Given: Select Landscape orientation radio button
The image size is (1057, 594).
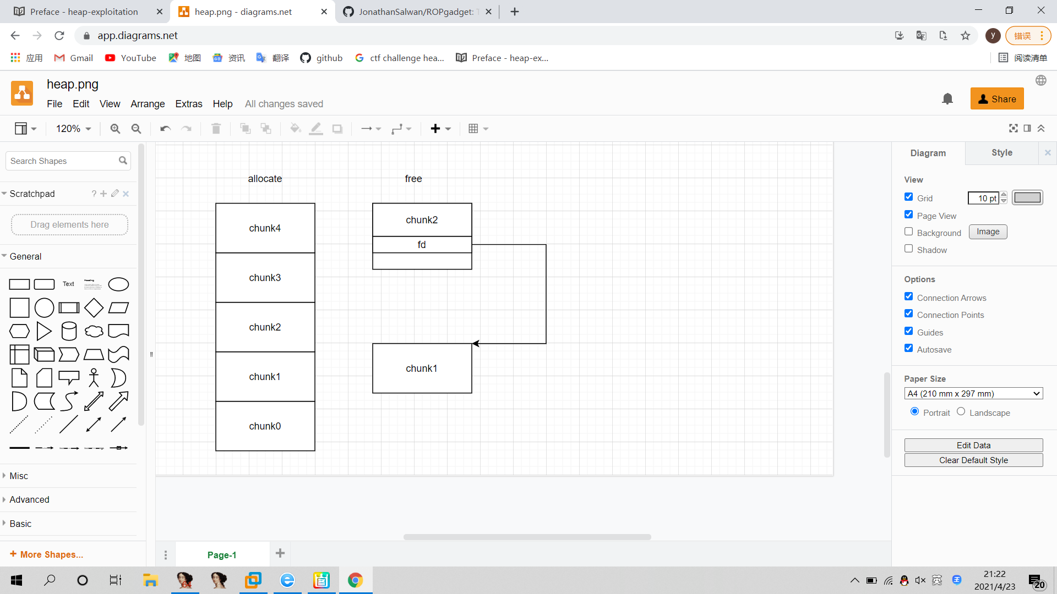Looking at the screenshot, I should (x=961, y=411).
